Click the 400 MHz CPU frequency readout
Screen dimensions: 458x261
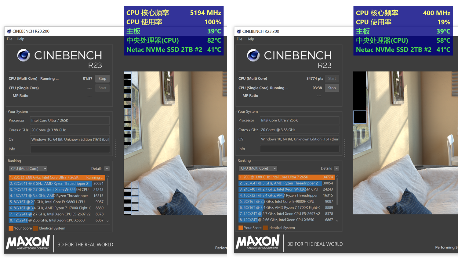coord(437,13)
